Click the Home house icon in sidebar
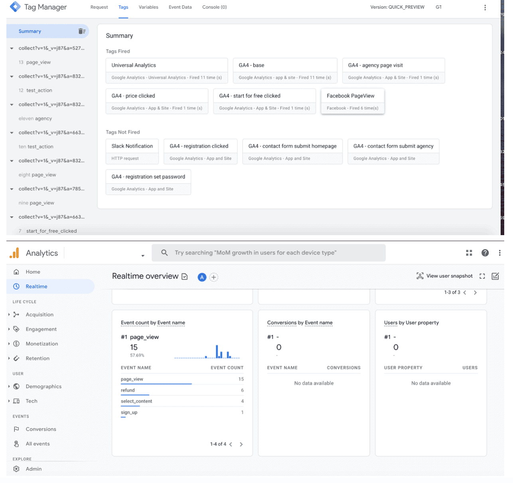 (16, 272)
